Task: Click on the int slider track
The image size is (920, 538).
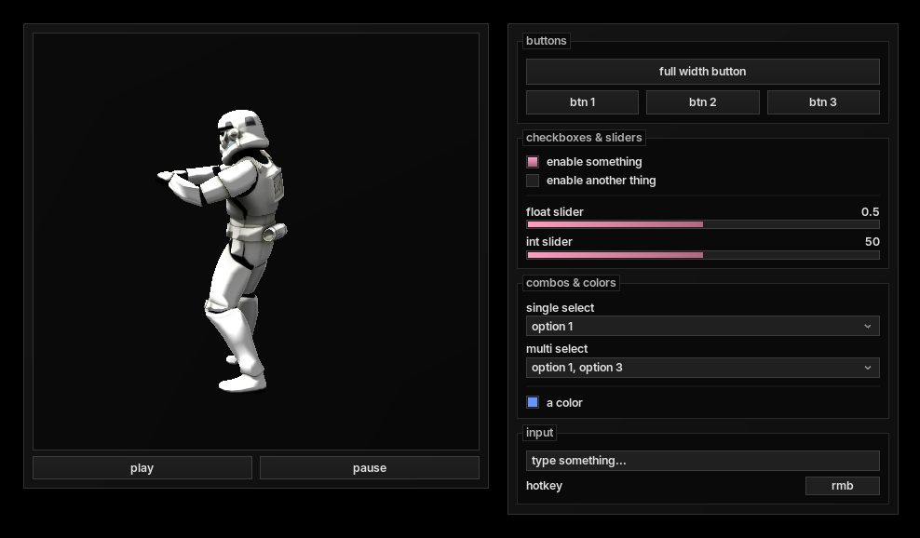Action: click(703, 255)
